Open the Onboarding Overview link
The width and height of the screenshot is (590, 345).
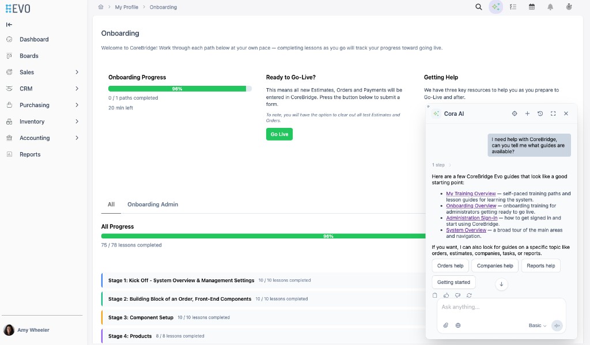471,206
